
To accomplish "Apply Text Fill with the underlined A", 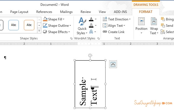I will (91, 19).
